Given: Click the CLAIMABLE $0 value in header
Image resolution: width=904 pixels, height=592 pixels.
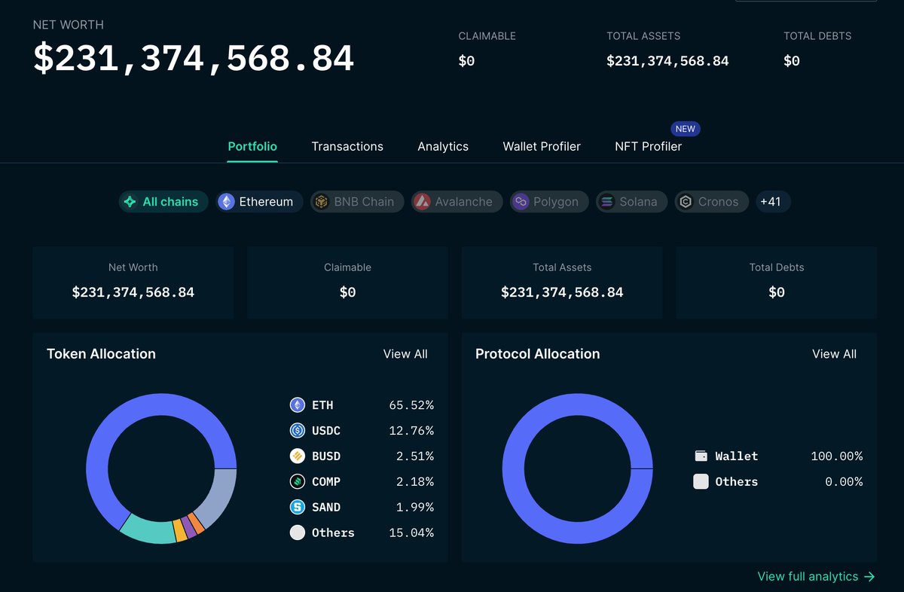Looking at the screenshot, I should (x=466, y=61).
